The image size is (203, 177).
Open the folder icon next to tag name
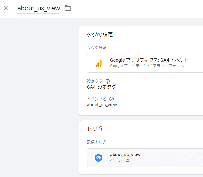click(68, 8)
